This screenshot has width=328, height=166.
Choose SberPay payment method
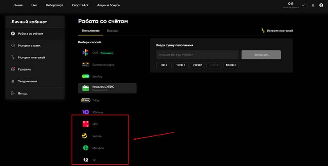coord(107,77)
